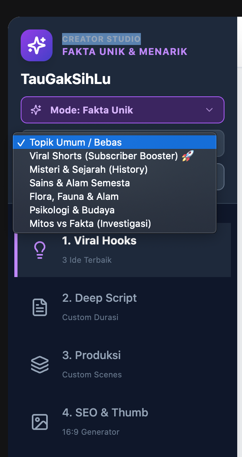Open the 3. Produksi step
Screen dimensions: 242x457
coord(123,365)
